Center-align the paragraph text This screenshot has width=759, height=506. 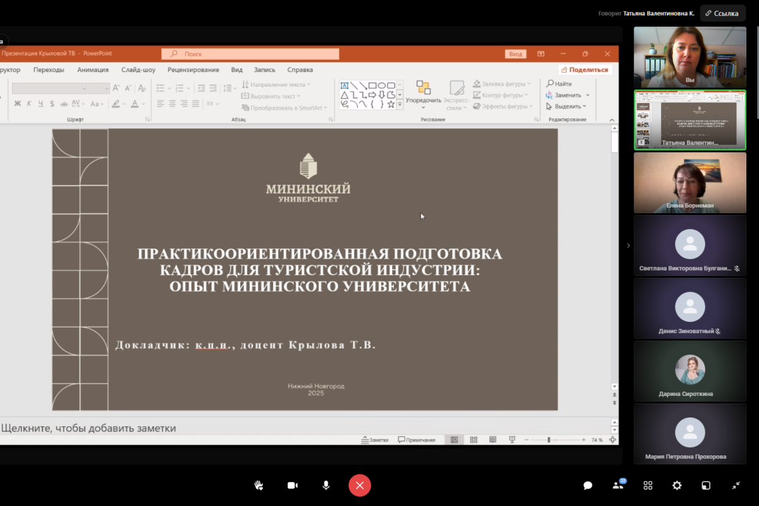point(172,104)
